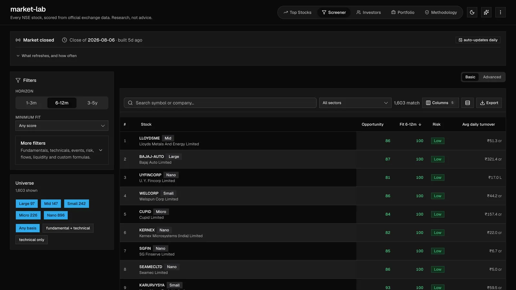The image size is (516, 290).
Task: Click the Mid tag next to LLOYDSME
Action: tap(168, 138)
